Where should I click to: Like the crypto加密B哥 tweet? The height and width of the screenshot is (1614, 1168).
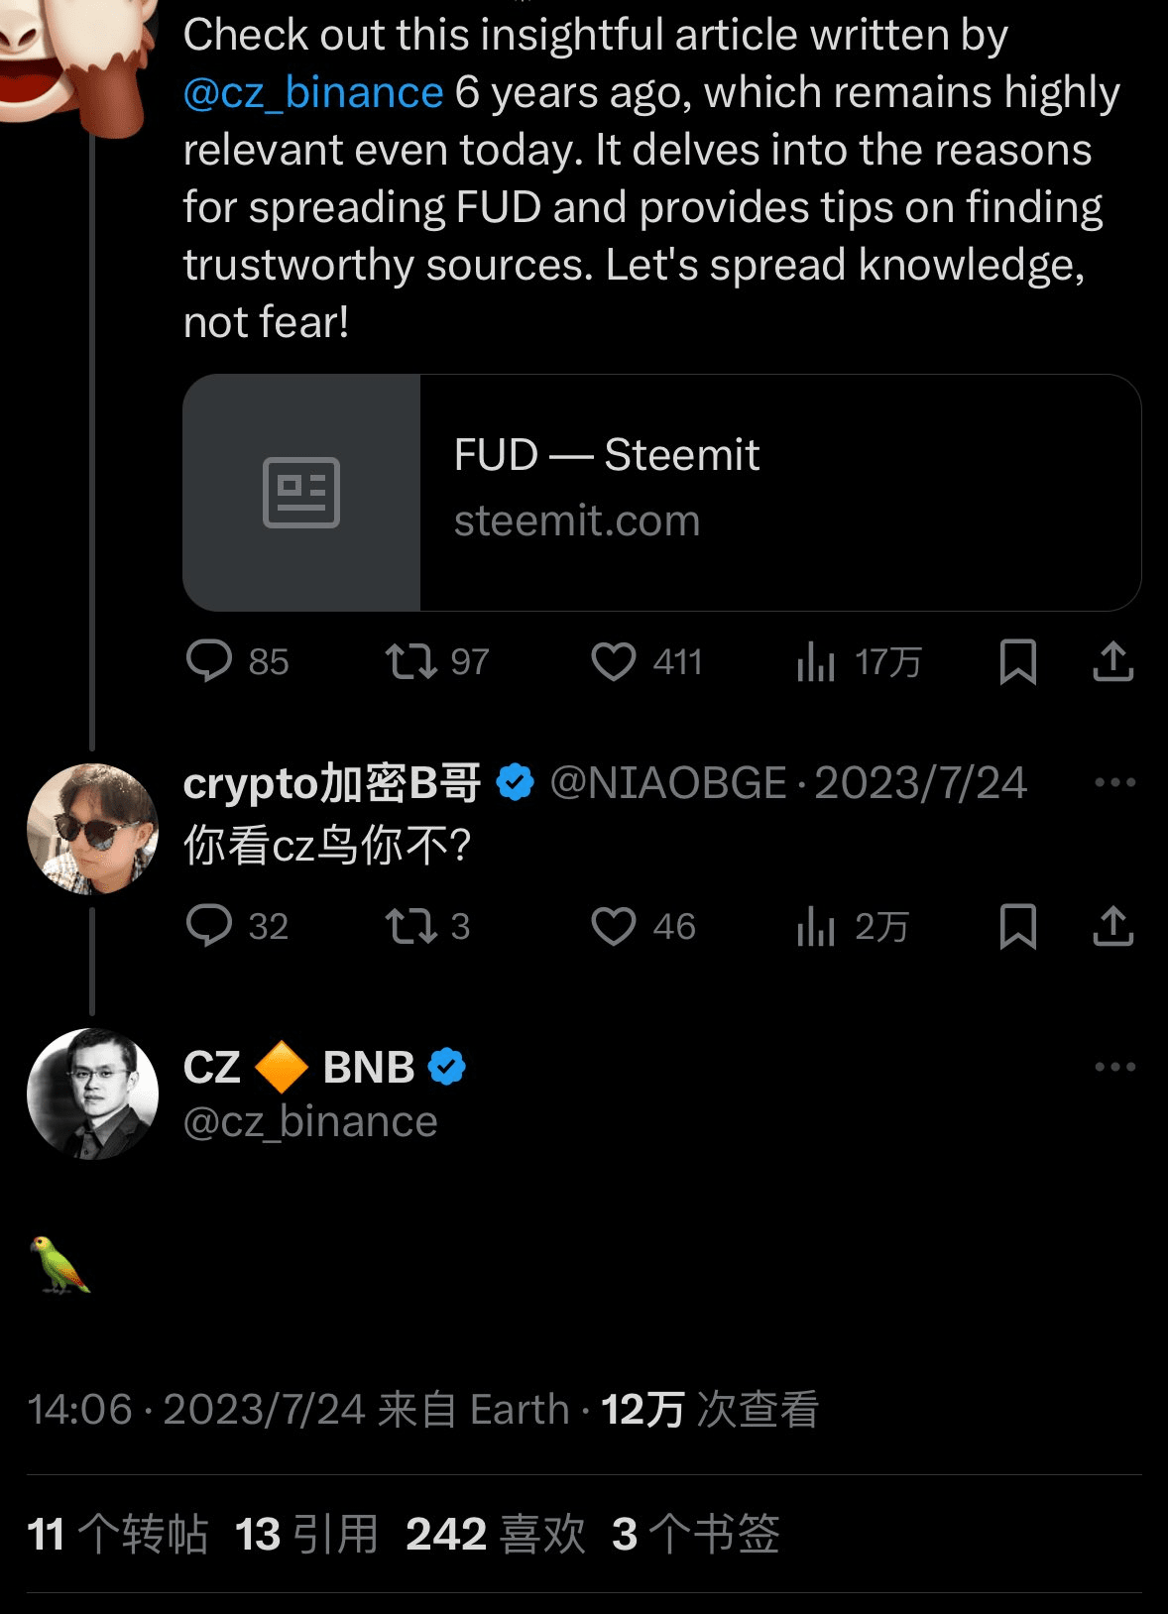coord(614,926)
